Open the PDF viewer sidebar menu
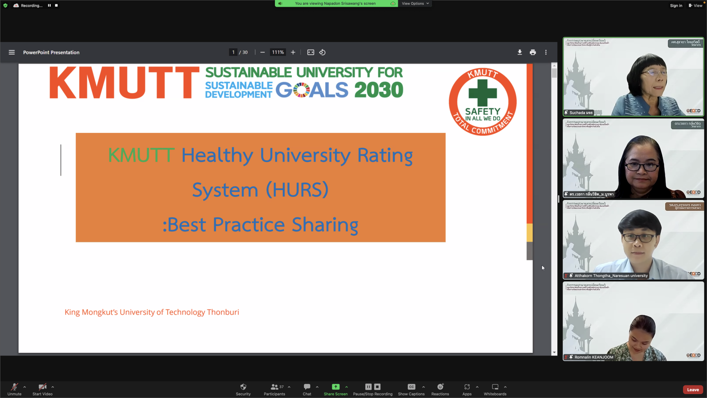The image size is (707, 398). 12,52
